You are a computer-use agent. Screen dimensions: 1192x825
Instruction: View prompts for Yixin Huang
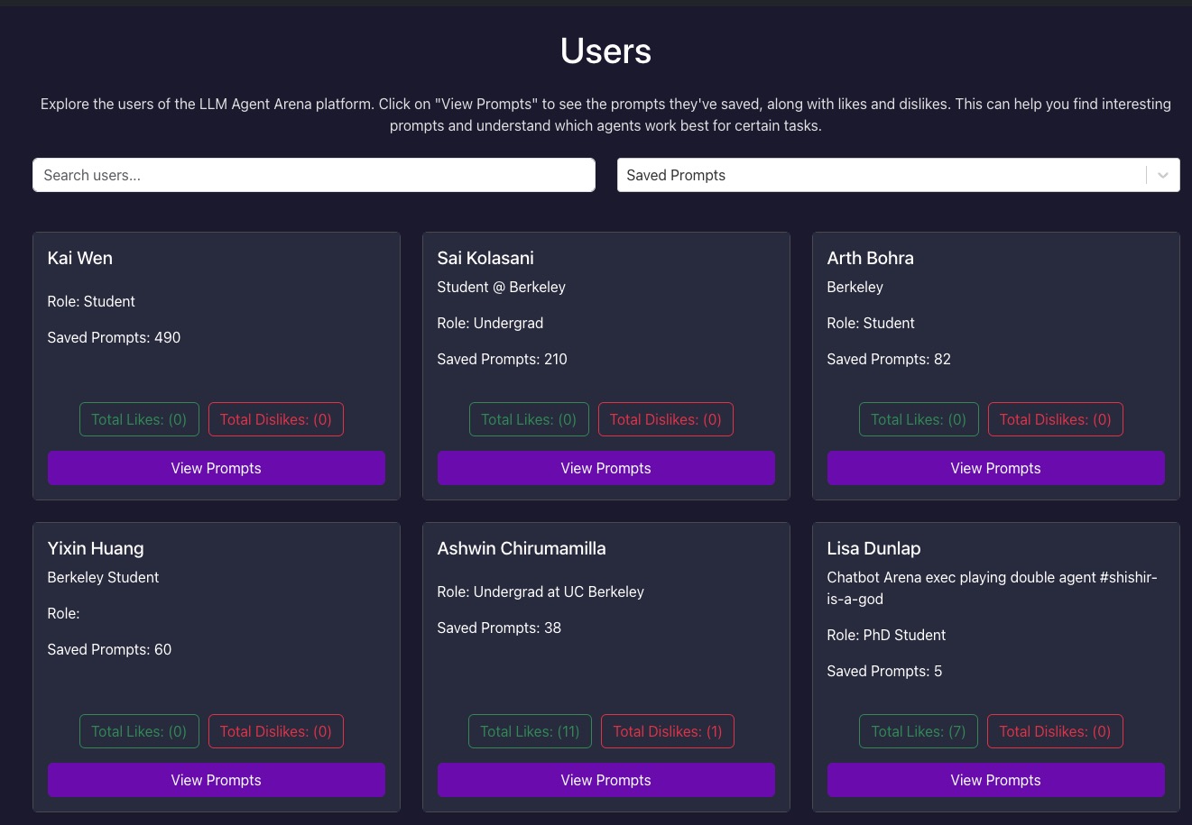[x=216, y=780]
